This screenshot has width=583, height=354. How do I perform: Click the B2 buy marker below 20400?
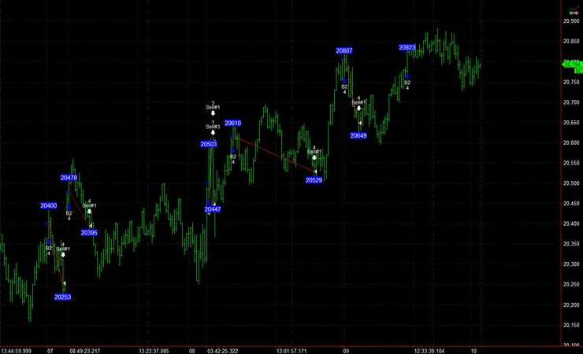[49, 249]
